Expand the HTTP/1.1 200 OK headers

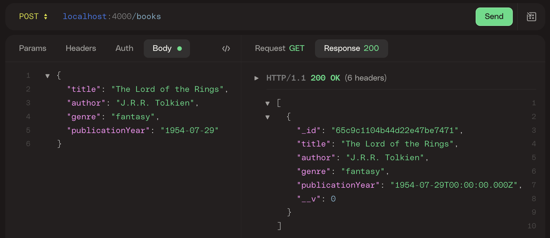click(x=257, y=78)
